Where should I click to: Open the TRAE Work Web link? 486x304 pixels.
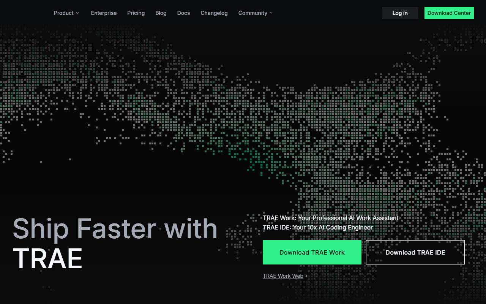point(285,276)
